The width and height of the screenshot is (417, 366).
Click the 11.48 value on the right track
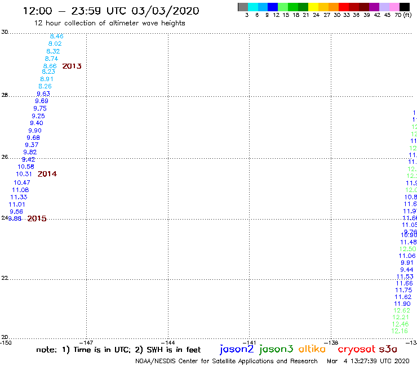click(x=408, y=242)
